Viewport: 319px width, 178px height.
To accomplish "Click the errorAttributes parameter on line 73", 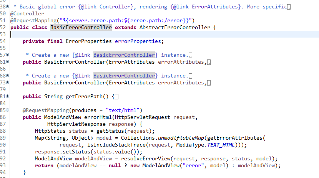I will tap(181, 82).
